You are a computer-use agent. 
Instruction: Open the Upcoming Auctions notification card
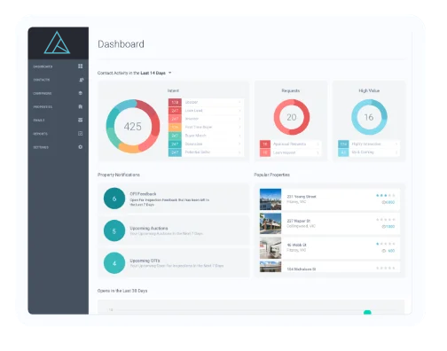pos(174,230)
